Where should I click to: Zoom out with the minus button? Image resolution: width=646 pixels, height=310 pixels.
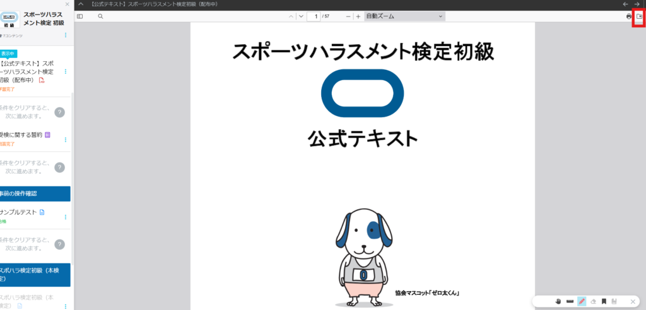click(348, 16)
